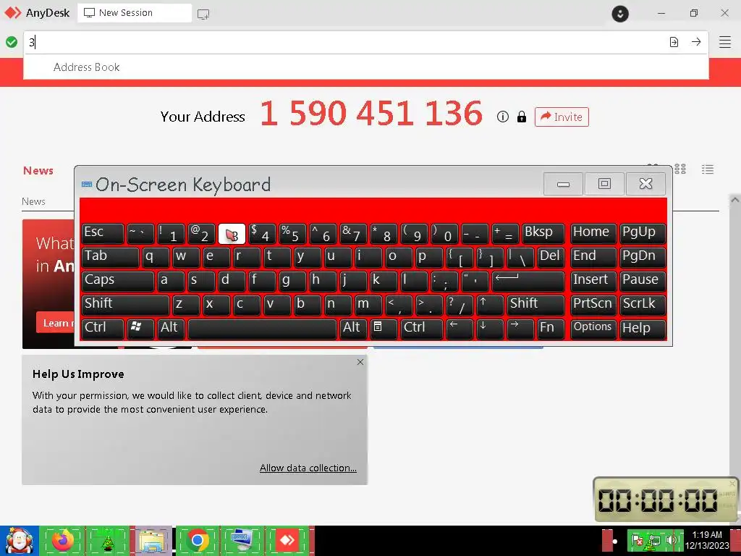The image size is (741, 556).
Task: Click the spacebar on On-Screen Keyboard
Action: pos(262,329)
